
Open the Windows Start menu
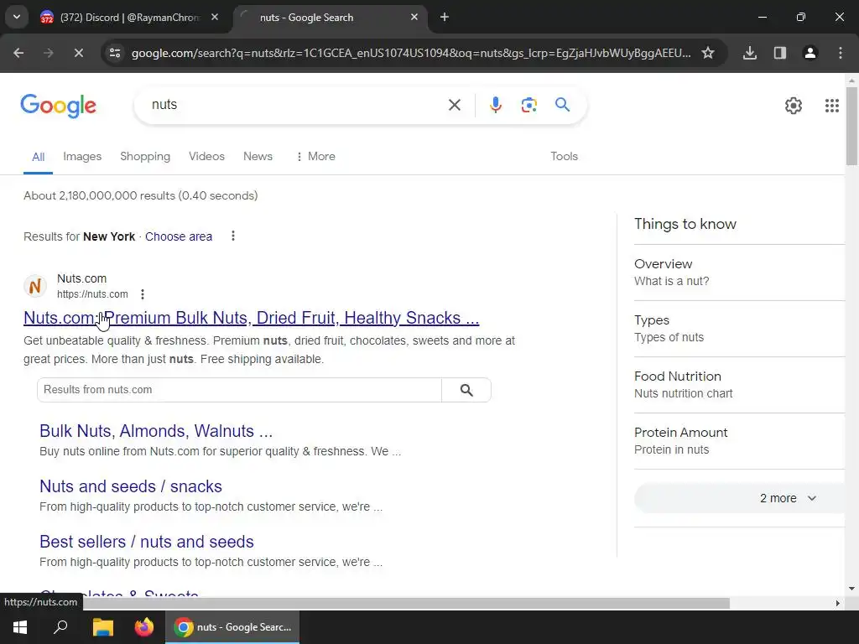pyautogui.click(x=20, y=627)
